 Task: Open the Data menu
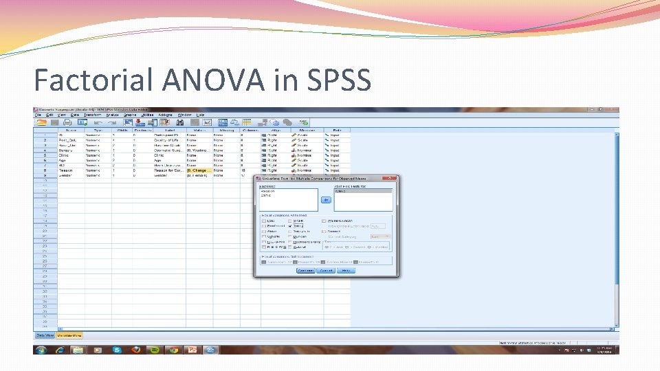[74, 115]
